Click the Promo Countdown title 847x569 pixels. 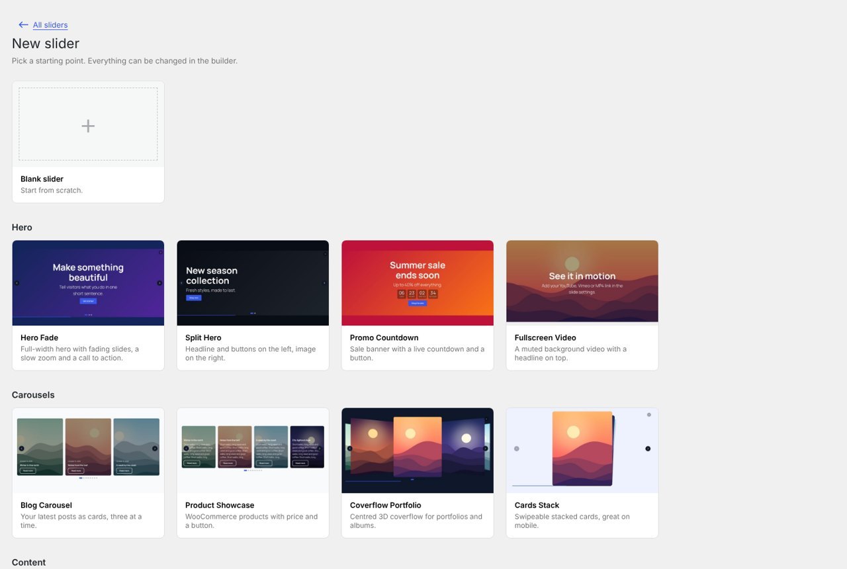tap(384, 338)
